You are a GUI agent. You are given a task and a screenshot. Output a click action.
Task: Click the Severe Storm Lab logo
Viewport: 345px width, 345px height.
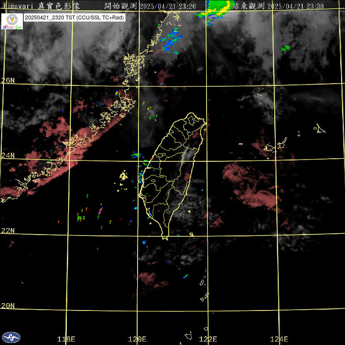pyautogui.click(x=12, y=21)
